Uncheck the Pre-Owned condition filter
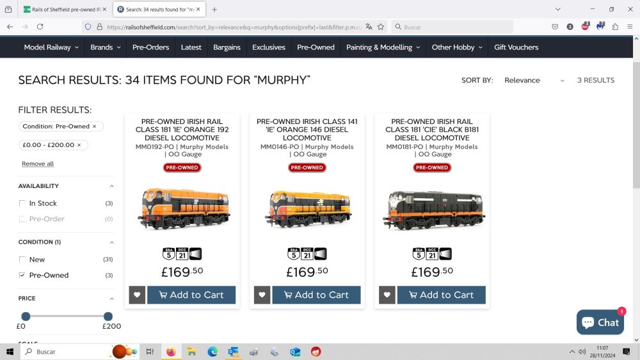640x360 pixels. point(22,275)
